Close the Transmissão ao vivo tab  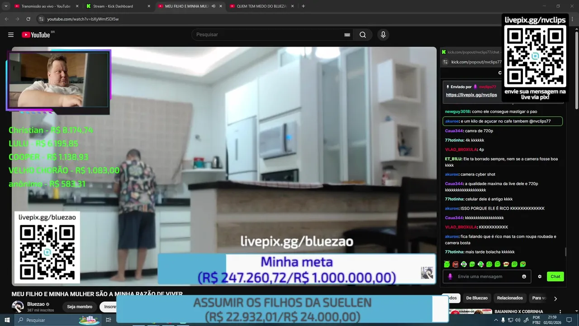pyautogui.click(x=77, y=6)
